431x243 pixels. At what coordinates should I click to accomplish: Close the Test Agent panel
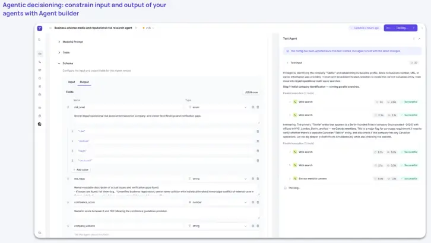pos(420,39)
